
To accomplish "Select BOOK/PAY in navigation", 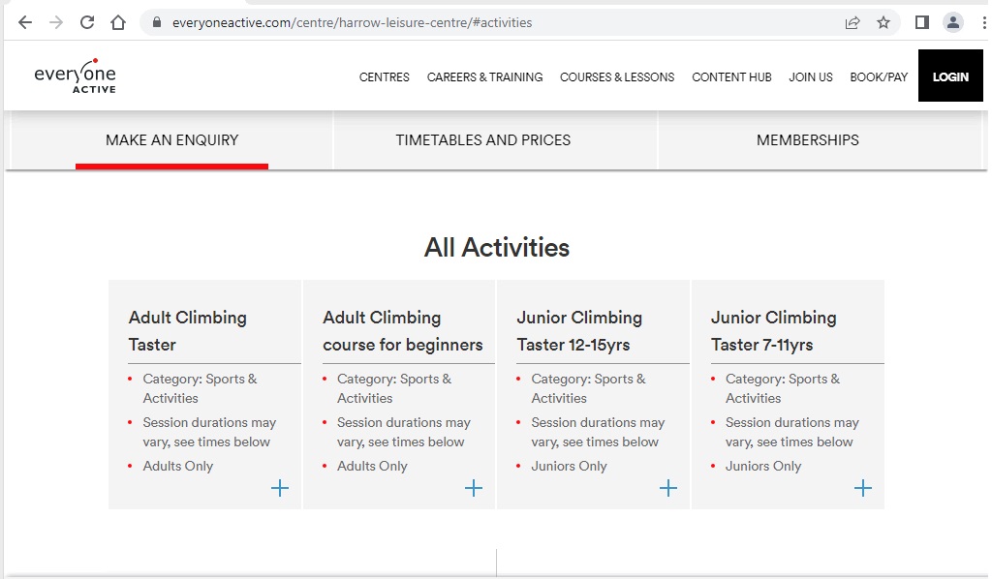I will point(879,77).
